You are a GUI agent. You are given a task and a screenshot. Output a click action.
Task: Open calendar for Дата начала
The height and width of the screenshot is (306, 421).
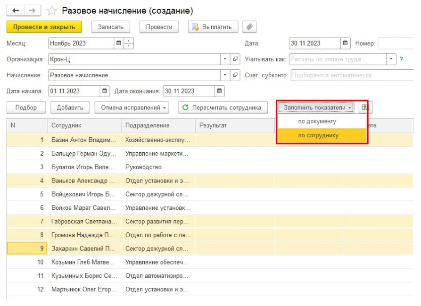(x=105, y=91)
